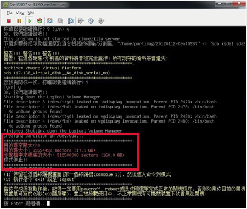Click 'Finished Shutting down the Logical Volume Manager'

coord(63,131)
